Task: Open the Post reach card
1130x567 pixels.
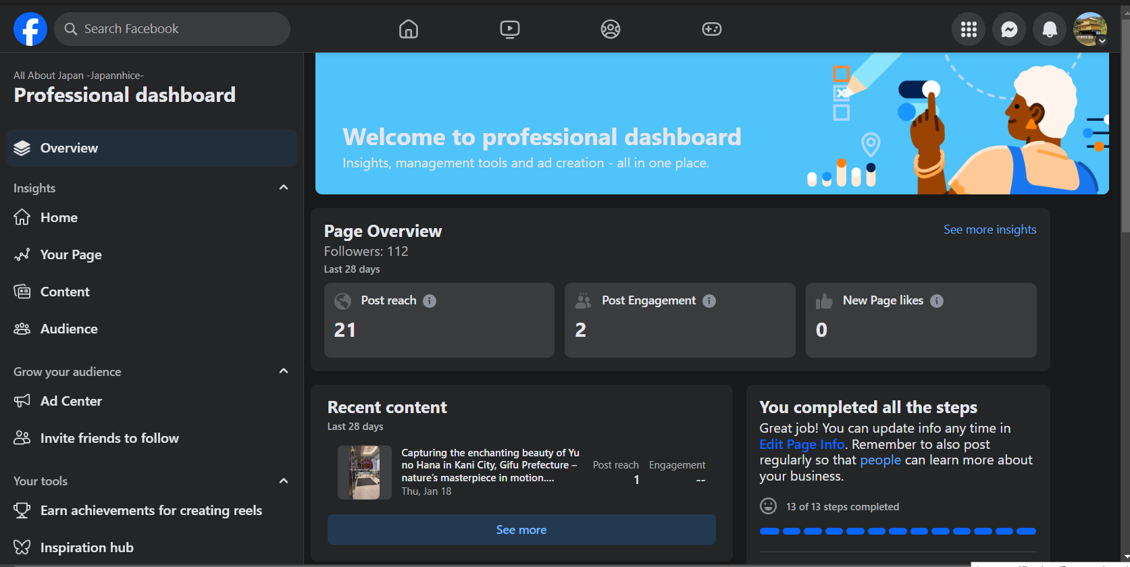Action: pos(439,320)
